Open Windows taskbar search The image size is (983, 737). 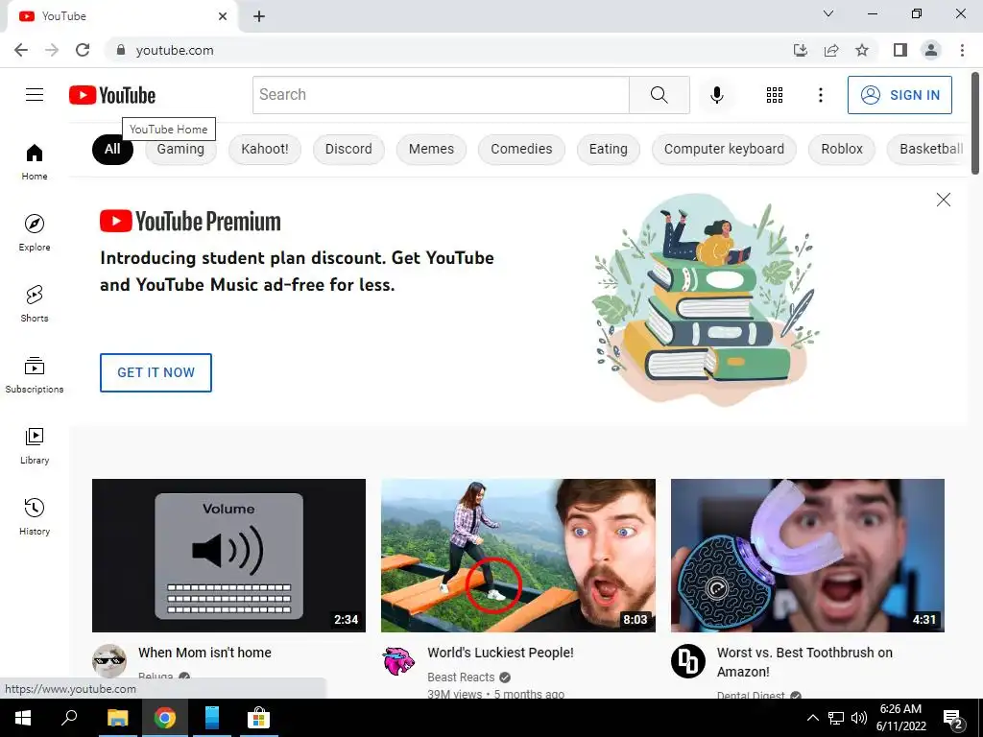pyautogui.click(x=69, y=718)
